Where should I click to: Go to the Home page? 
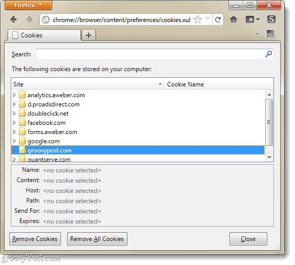pos(234,19)
